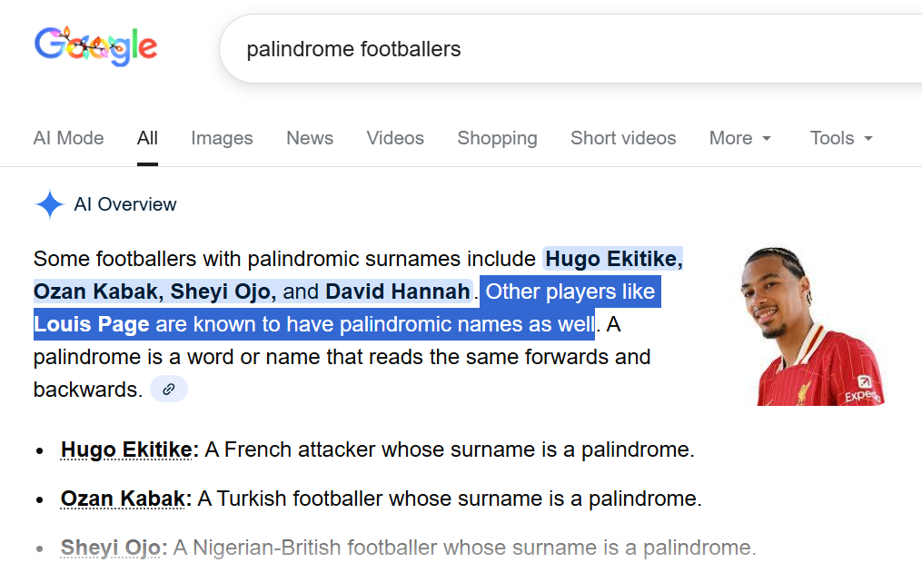Open the Shopping tab
922x573 pixels.
tap(497, 138)
